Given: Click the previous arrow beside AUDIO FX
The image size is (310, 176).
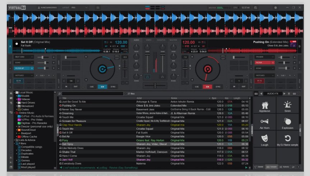Looking at the screenshot, I should pyautogui.click(x=262, y=94).
